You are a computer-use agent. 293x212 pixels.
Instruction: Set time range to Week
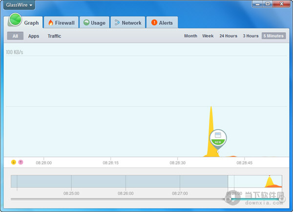(208, 36)
